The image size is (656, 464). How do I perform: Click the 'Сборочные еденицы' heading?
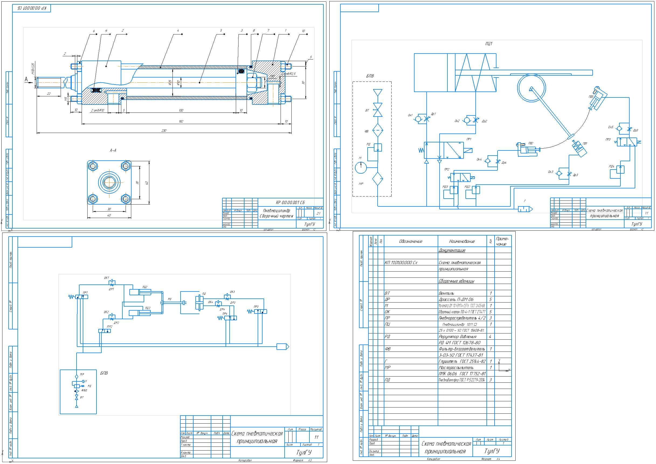(x=456, y=281)
